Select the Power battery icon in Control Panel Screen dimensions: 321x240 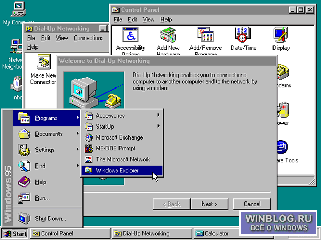coord(283,110)
